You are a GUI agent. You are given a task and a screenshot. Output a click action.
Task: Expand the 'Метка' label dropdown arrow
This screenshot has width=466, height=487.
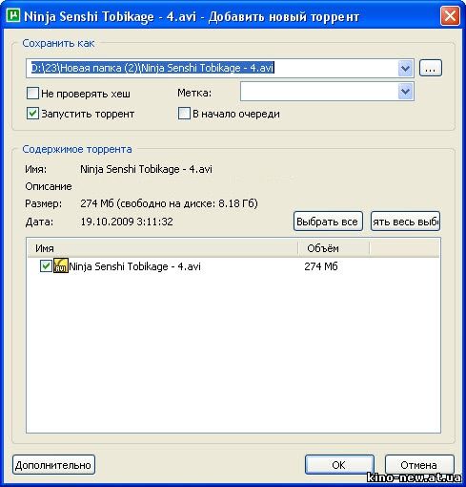(405, 92)
